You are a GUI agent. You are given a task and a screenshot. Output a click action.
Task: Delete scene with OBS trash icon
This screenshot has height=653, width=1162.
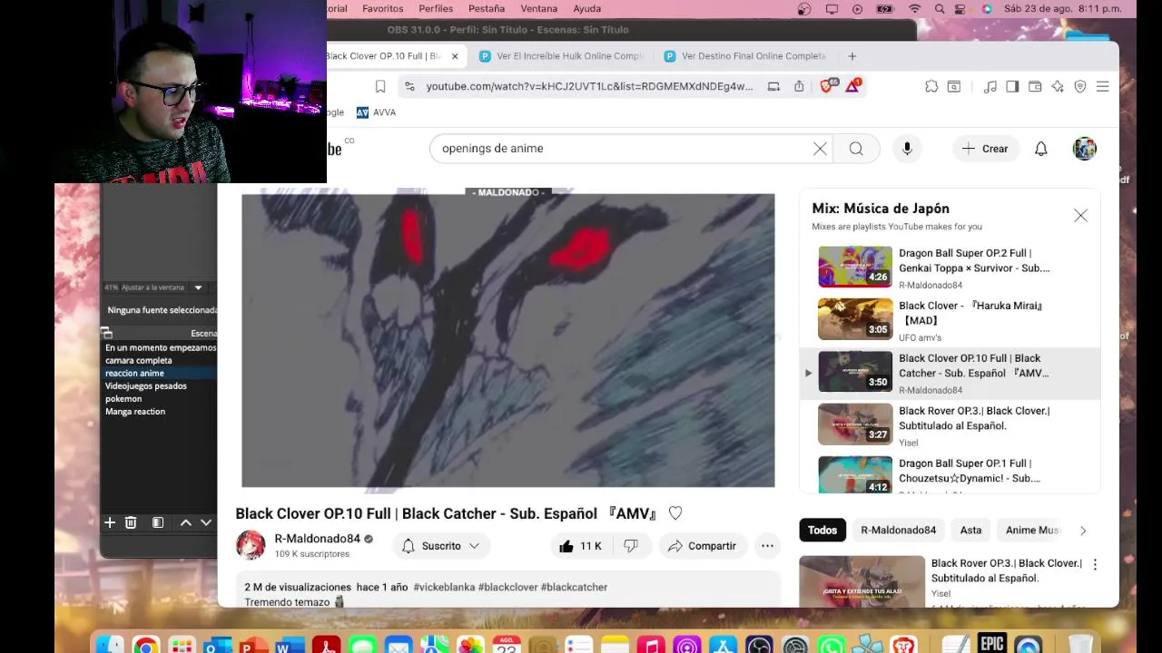pyautogui.click(x=131, y=522)
